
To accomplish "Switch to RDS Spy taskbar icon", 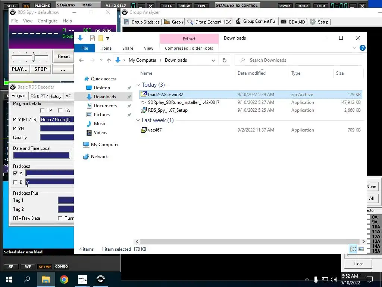I will (101, 280).
